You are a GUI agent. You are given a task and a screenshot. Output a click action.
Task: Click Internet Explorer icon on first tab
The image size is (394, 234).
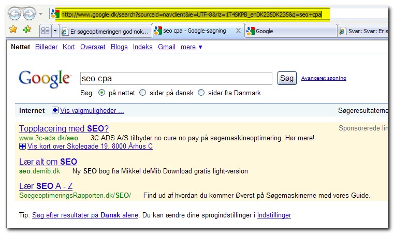pyautogui.click(x=65, y=32)
